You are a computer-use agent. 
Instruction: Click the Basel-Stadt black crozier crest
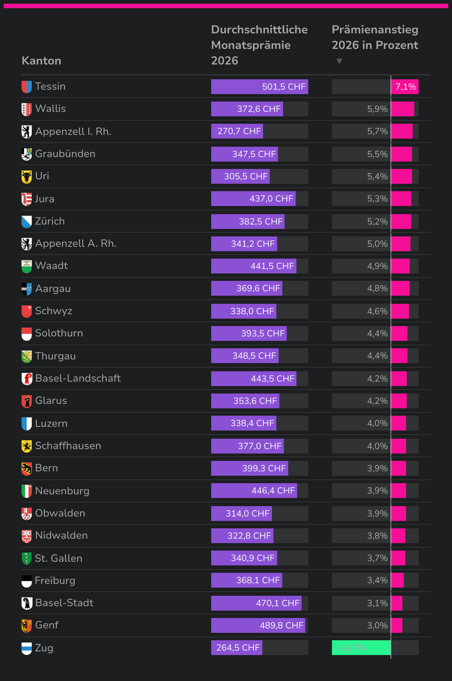tap(27, 604)
